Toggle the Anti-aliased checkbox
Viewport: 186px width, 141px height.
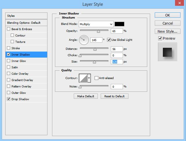[x=96, y=78]
